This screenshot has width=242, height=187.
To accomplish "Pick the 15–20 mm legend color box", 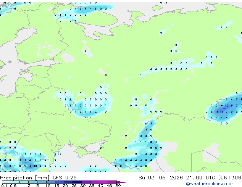I will [x=60, y=182].
